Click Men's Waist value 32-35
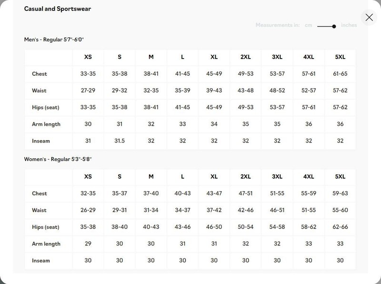The width and height of the screenshot is (381, 284). [151, 91]
